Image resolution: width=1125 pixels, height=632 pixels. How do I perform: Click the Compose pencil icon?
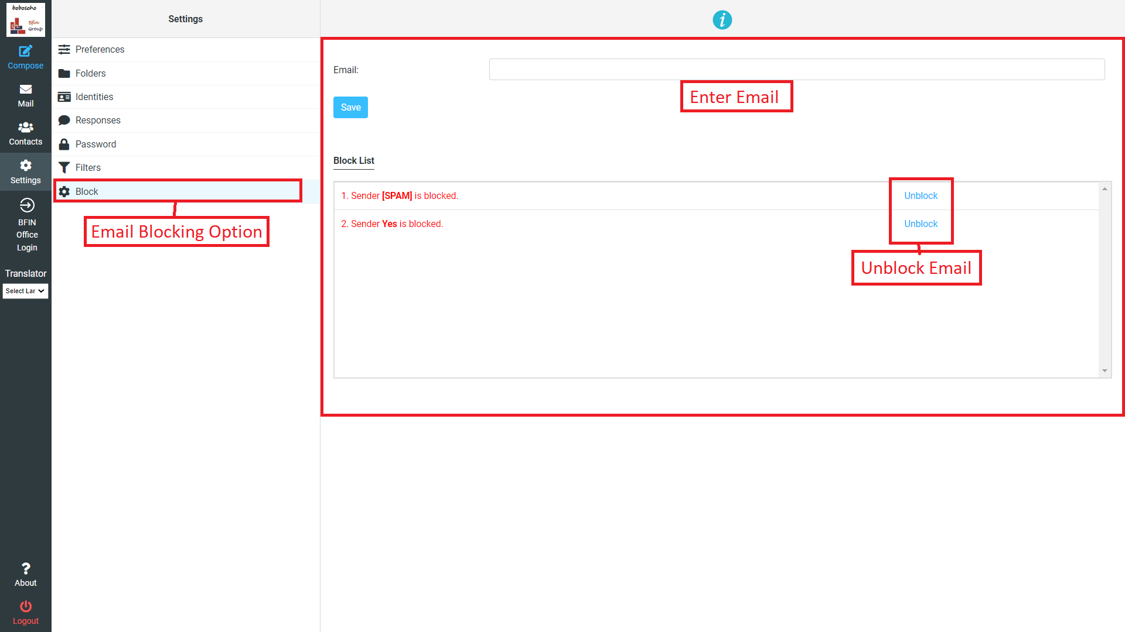coord(25,51)
